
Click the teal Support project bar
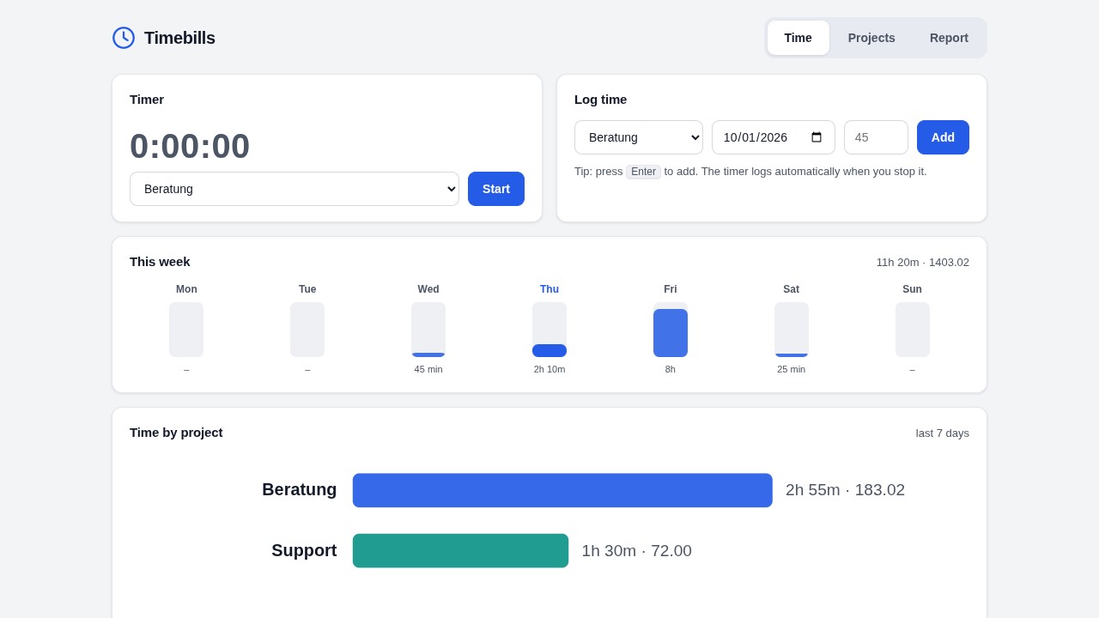(x=460, y=551)
